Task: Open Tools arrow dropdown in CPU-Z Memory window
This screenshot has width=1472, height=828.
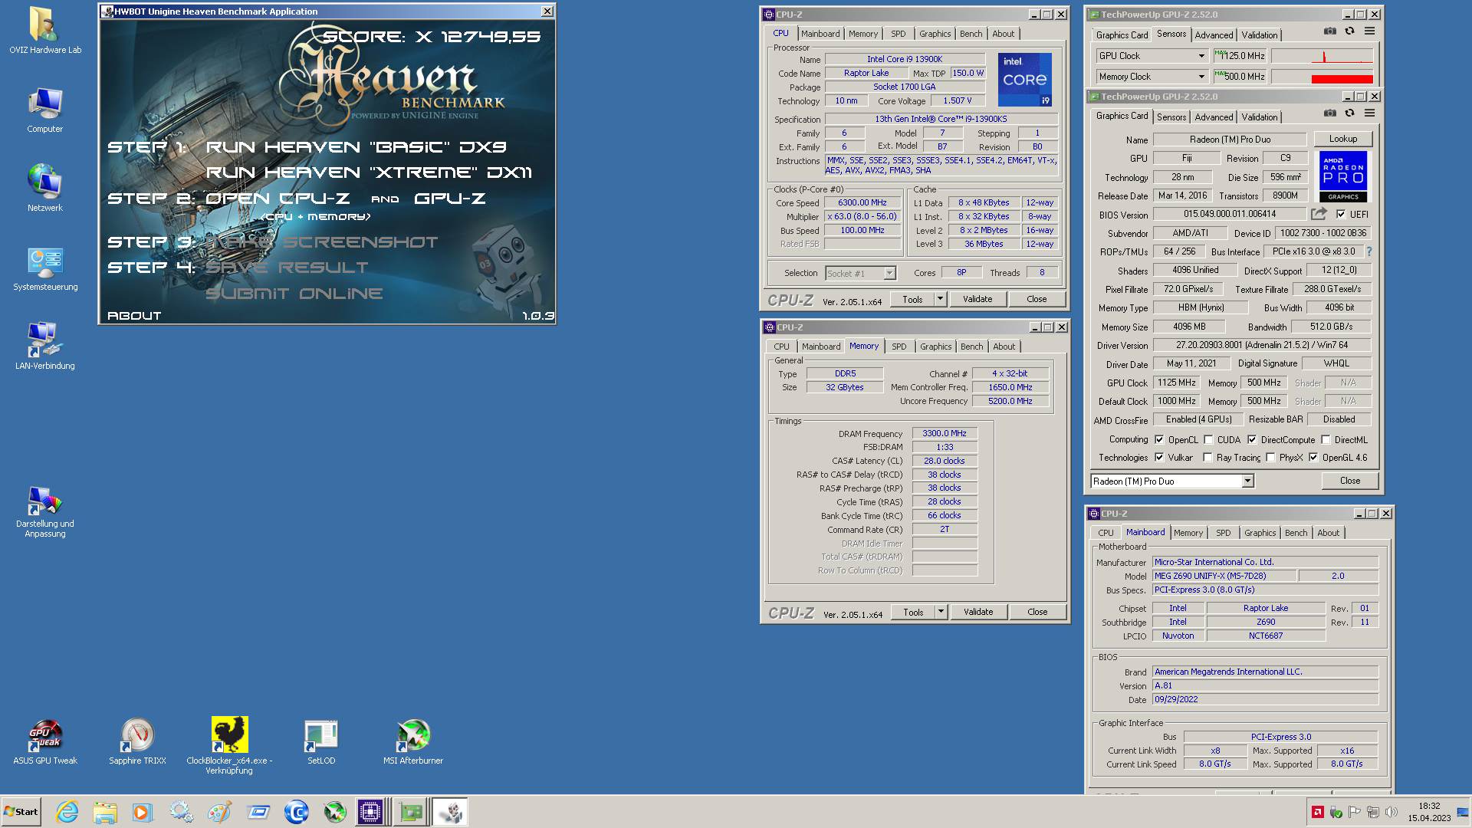Action: click(941, 612)
